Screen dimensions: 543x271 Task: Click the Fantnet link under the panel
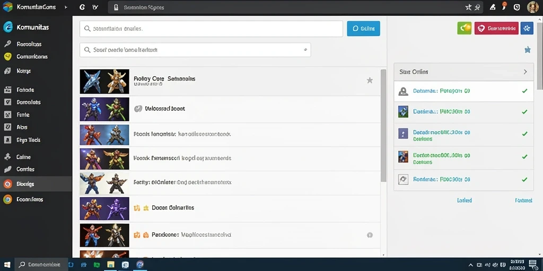pyautogui.click(x=523, y=200)
